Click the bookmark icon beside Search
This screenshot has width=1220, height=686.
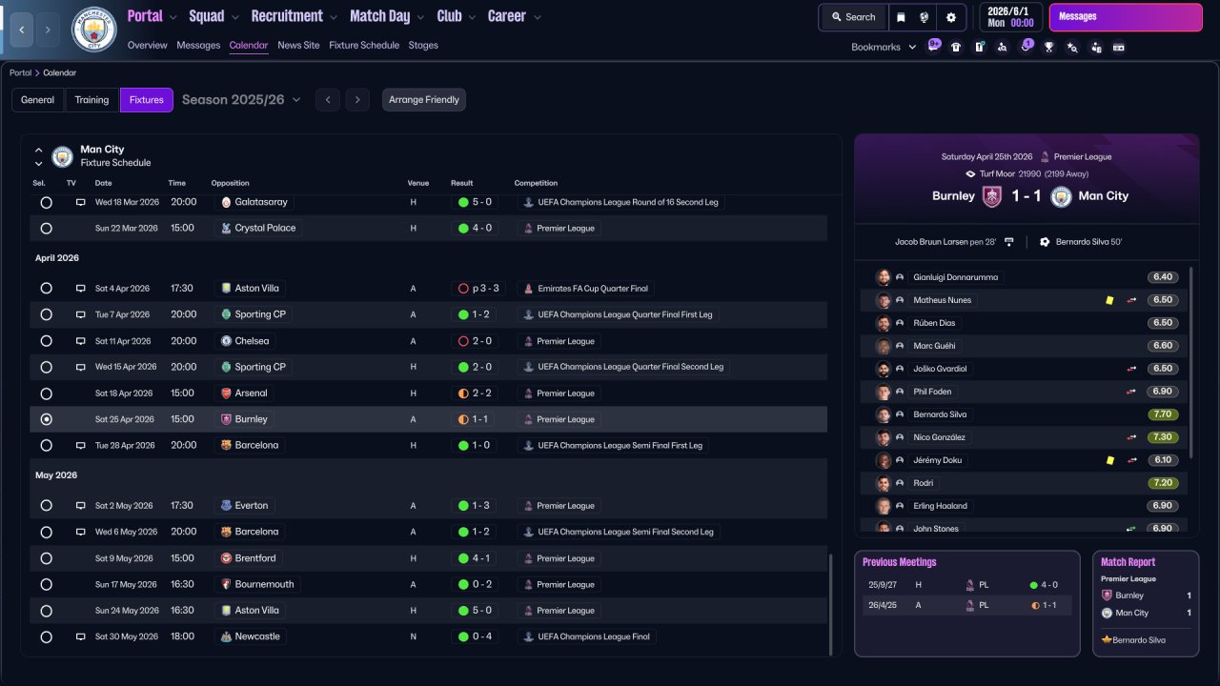(901, 17)
